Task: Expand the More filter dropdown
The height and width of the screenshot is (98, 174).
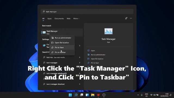Action: coord(76,19)
